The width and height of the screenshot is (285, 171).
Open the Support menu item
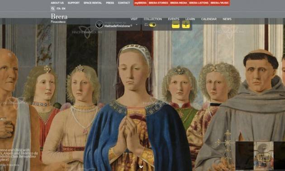pos(74,3)
